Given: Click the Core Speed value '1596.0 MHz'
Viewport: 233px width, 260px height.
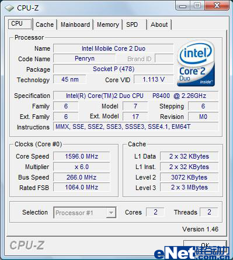Looking at the screenshot, I should [82, 156].
